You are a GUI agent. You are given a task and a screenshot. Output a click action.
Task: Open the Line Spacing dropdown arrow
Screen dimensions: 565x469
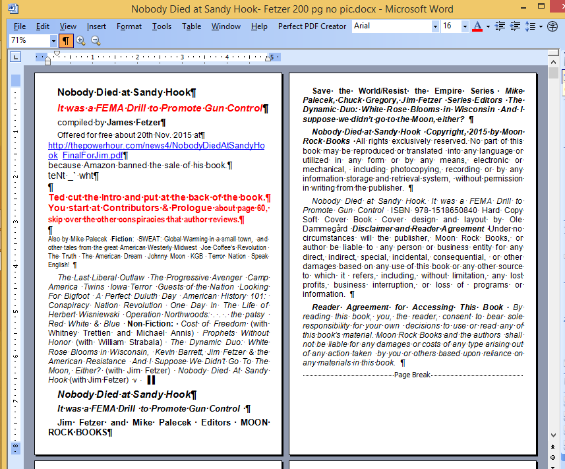(541, 26)
